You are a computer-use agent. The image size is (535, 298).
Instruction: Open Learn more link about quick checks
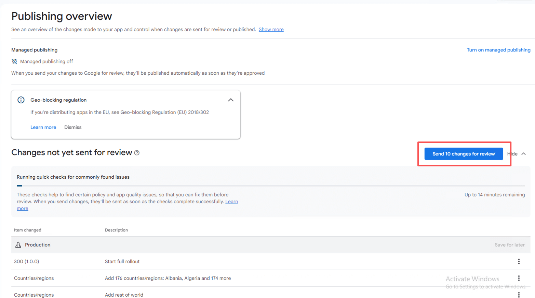pos(231,202)
